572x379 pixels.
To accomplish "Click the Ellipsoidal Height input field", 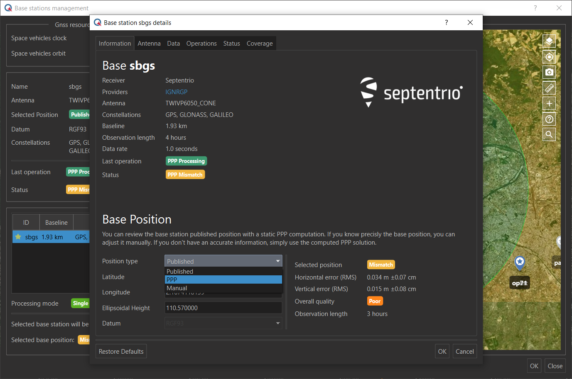I will [x=223, y=308].
